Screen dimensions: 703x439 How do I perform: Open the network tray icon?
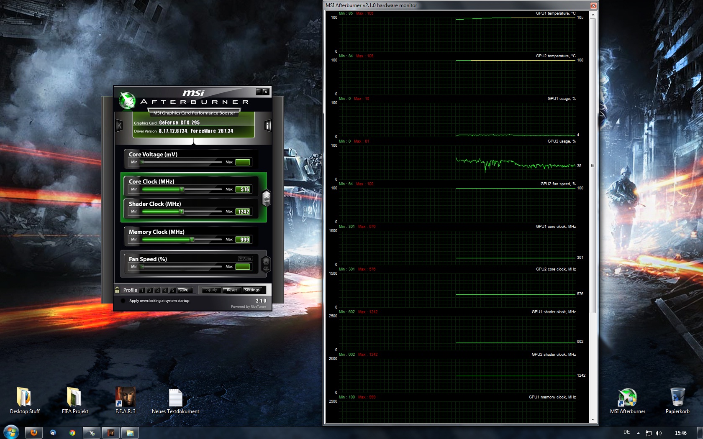(649, 433)
